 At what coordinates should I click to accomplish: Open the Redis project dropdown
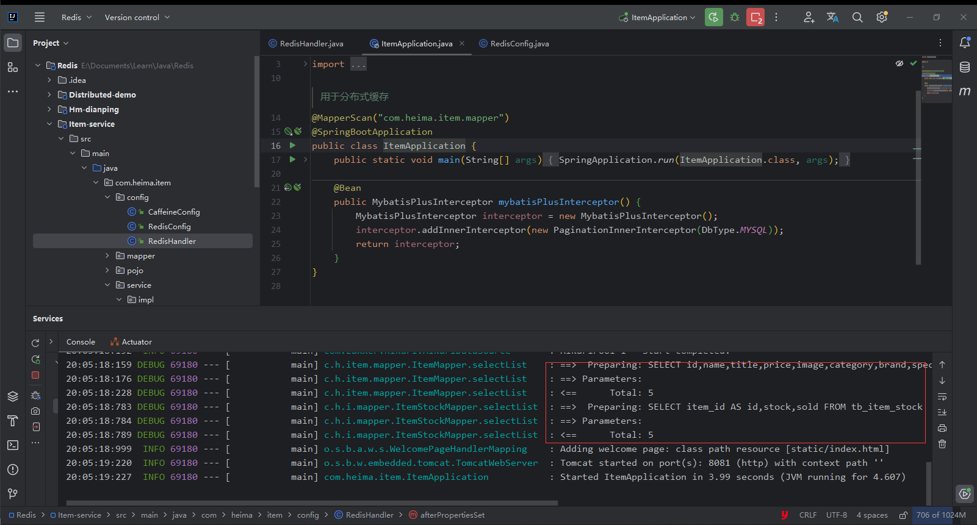pos(76,17)
